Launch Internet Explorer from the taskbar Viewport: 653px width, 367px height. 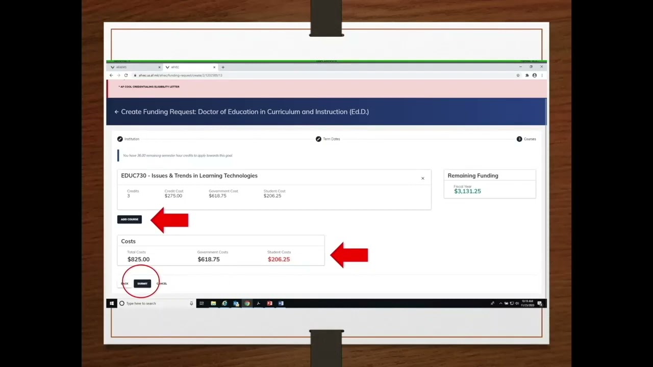224,303
